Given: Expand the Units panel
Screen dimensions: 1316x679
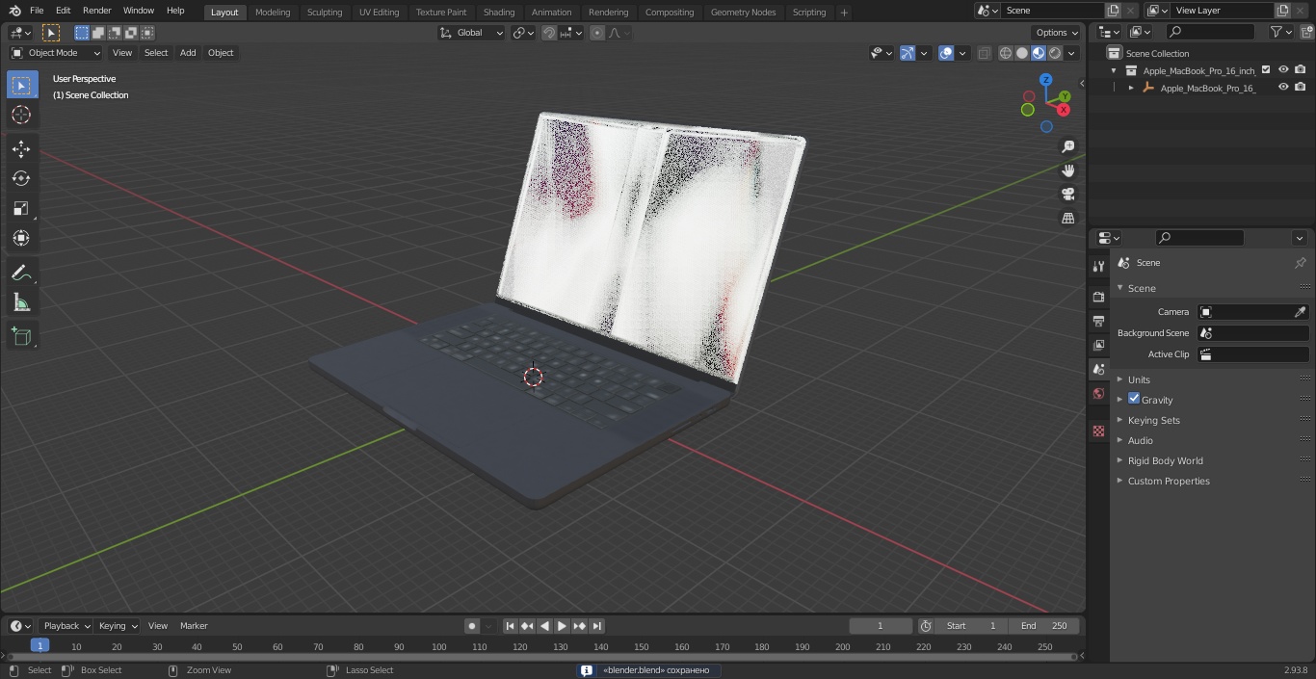Looking at the screenshot, I should 1139,379.
